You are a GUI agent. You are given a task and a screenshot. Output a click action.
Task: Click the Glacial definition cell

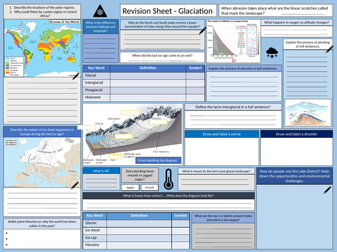pyautogui.click(x=148, y=75)
